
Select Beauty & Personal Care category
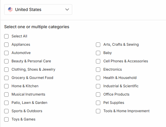point(6,61)
